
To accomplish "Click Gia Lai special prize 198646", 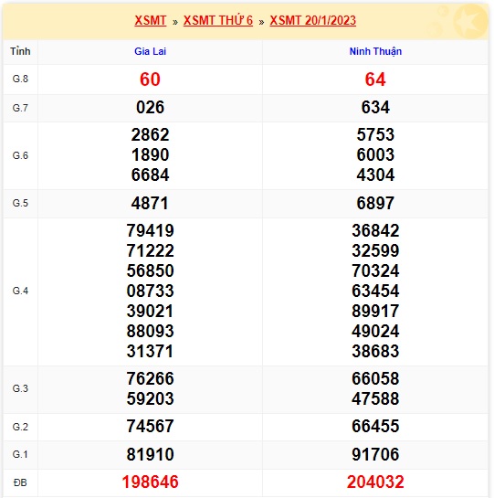I will click(150, 482).
